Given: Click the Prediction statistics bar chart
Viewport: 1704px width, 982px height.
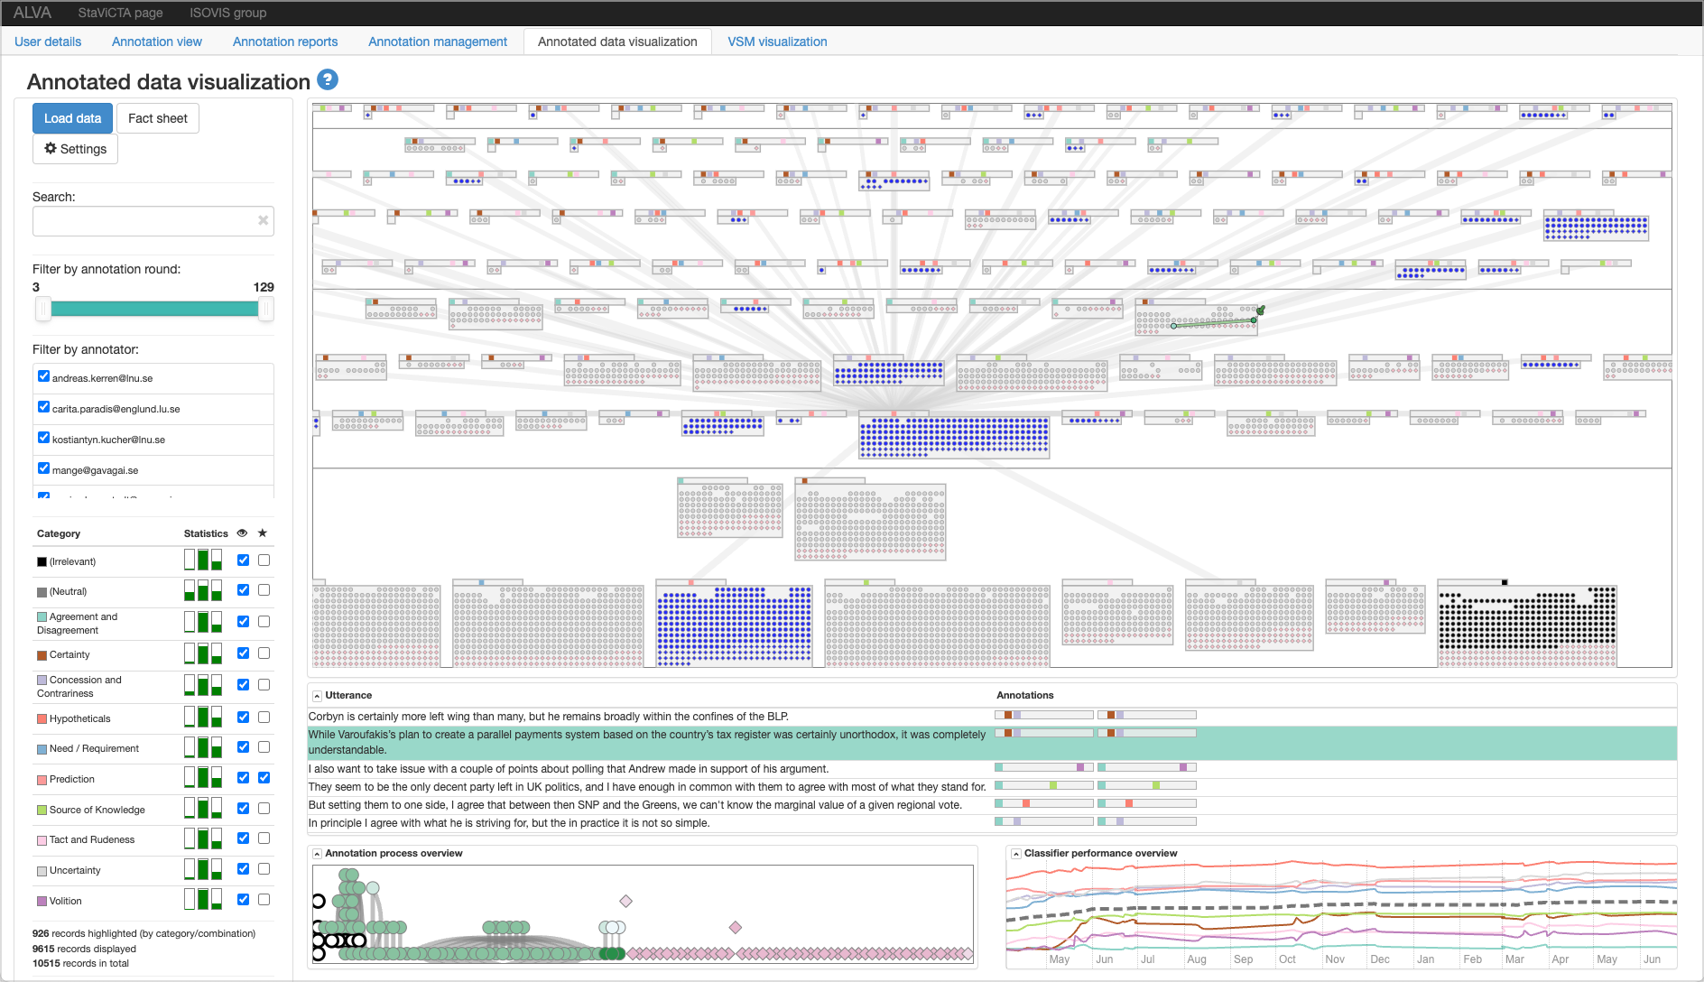Looking at the screenshot, I should pyautogui.click(x=203, y=777).
